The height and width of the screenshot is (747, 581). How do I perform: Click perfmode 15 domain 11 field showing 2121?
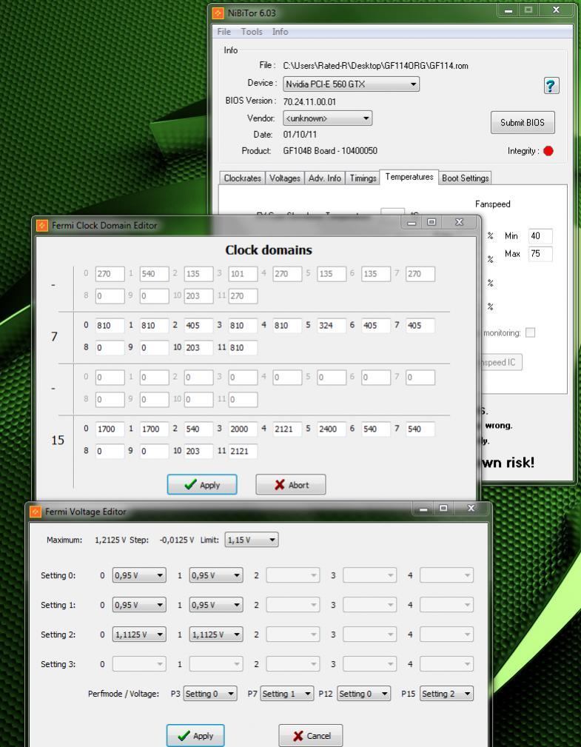pos(243,451)
